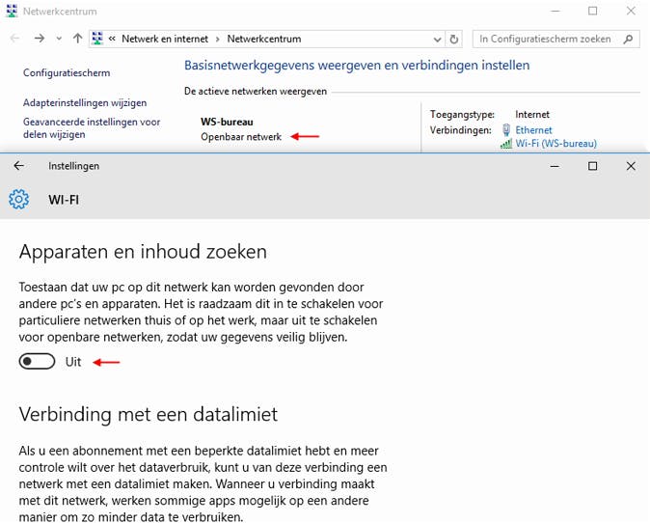Open address bar history dropdown
This screenshot has height=523, width=650.
tap(437, 40)
